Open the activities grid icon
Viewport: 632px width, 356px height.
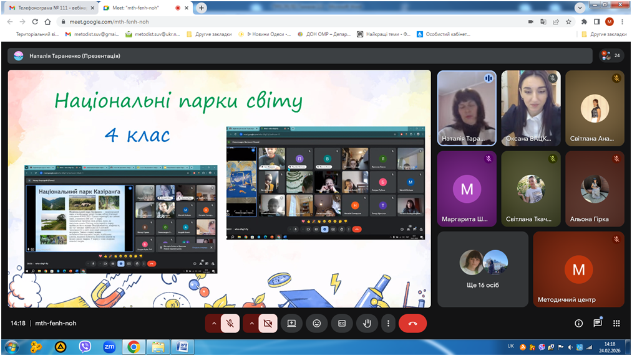click(616, 324)
